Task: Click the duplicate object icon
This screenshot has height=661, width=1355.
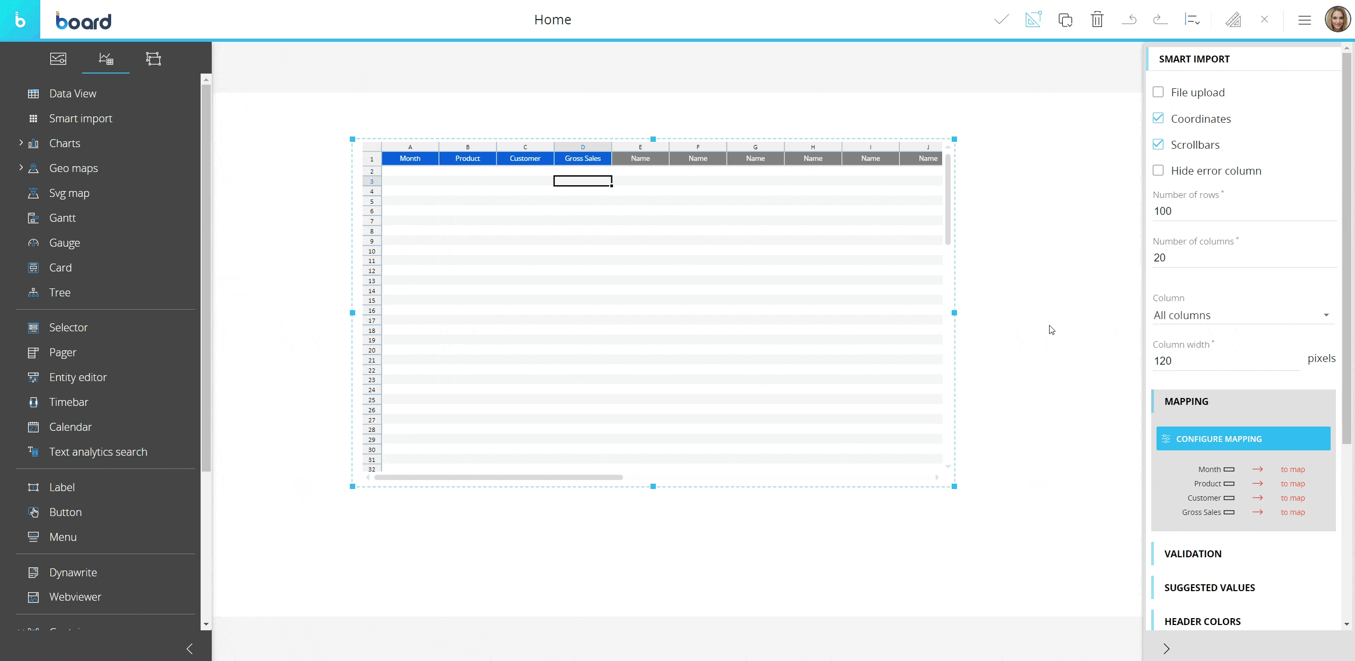Action: pyautogui.click(x=1065, y=20)
